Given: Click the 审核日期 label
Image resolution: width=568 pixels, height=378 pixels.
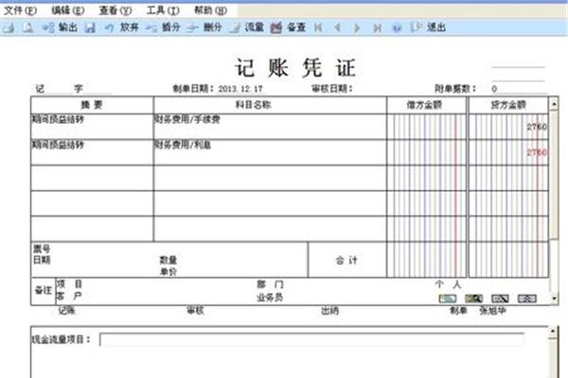Looking at the screenshot, I should coord(332,89).
